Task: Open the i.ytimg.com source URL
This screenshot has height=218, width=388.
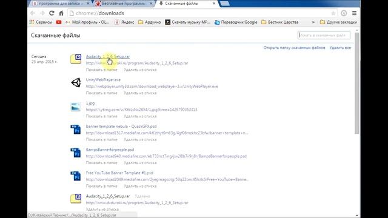Action: [141, 110]
